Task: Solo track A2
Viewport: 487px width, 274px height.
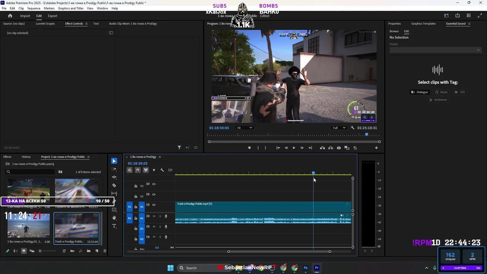Action: 160,226
